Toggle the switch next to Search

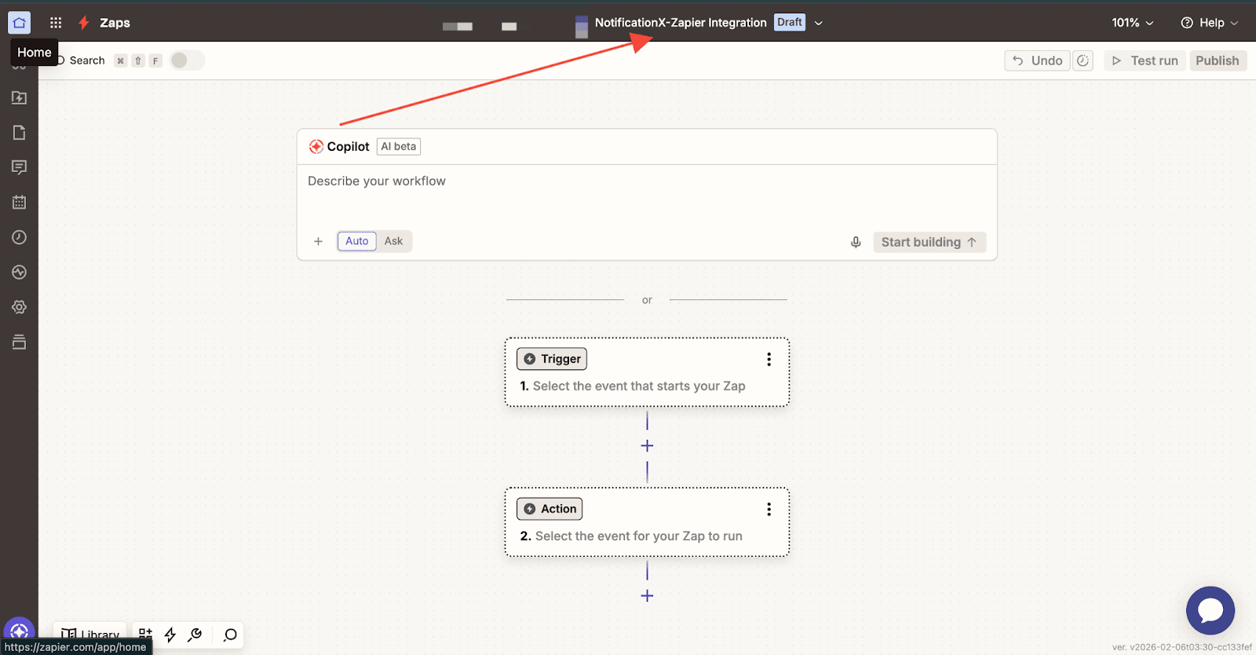click(187, 60)
